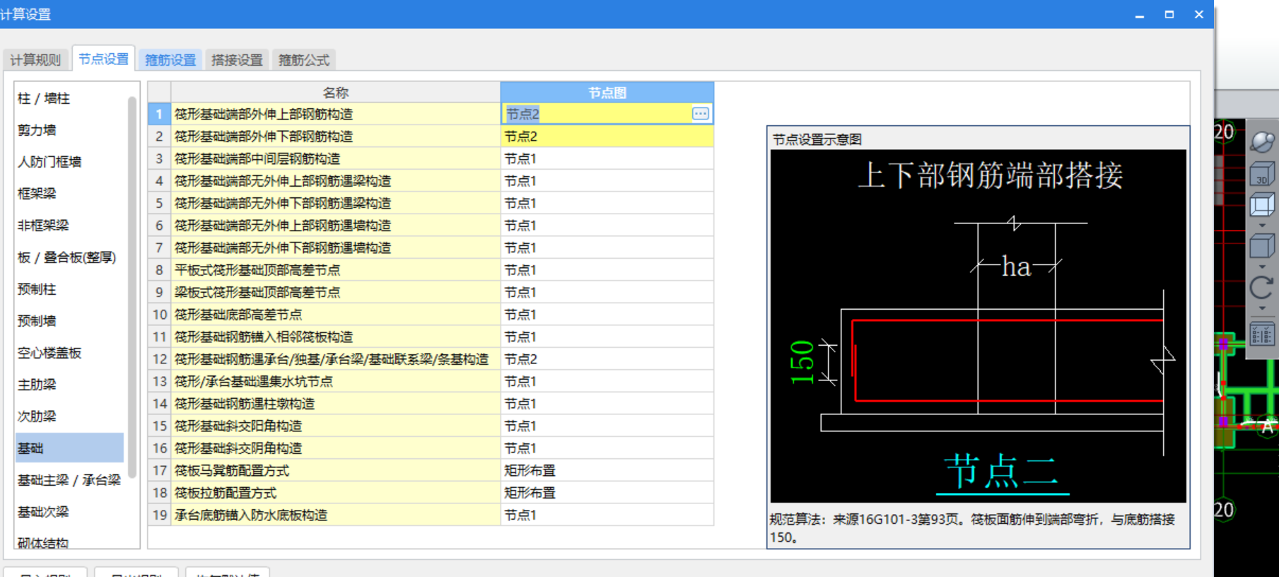The height and width of the screenshot is (577, 1279).
Task: Expand dropdown arrow below rotate icon
Action: click(1262, 308)
